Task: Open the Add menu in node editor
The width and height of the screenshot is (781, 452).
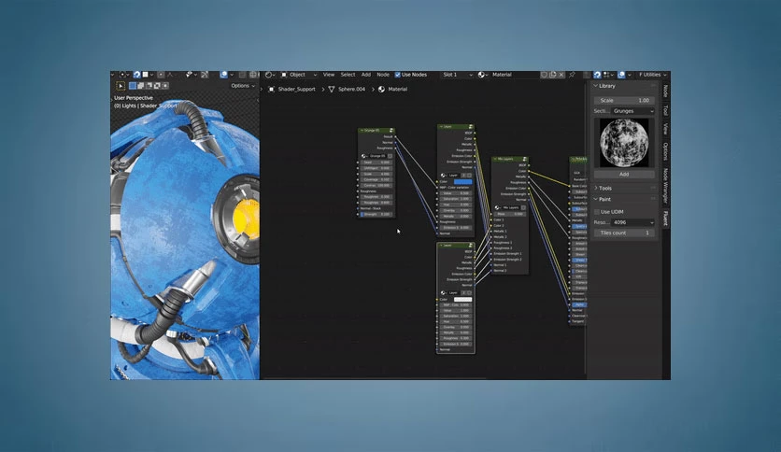Action: [x=366, y=75]
